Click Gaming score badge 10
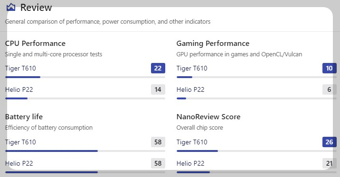 330,68
